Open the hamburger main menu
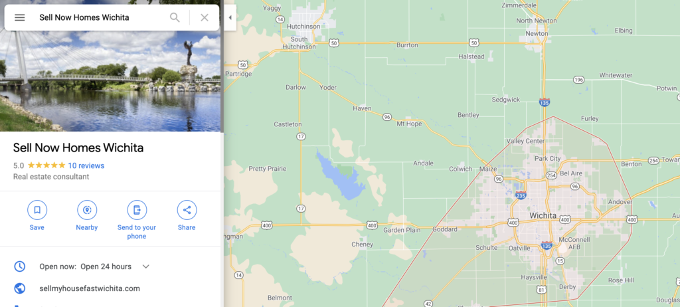The image size is (680, 307). [x=19, y=17]
